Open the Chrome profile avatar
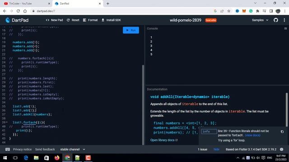The width and height of the screenshot is (289, 162). pos(278,11)
